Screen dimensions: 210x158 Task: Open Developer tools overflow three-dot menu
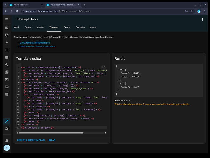tap(202, 19)
